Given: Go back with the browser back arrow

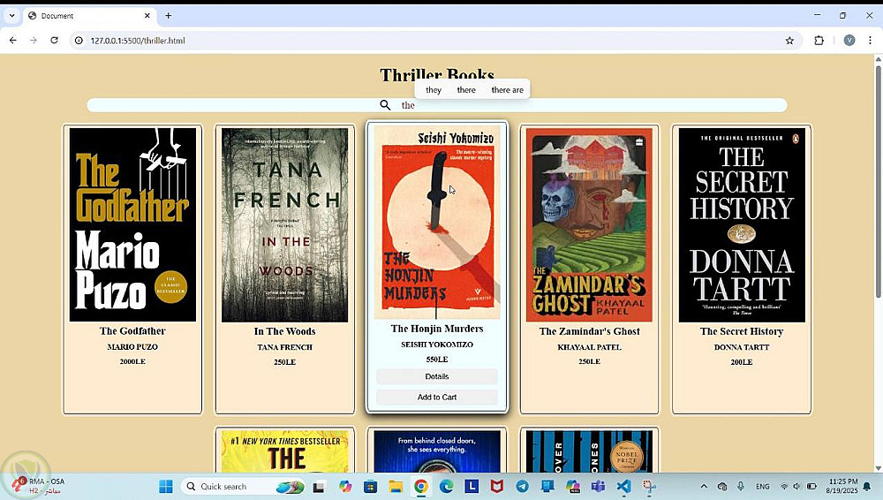Looking at the screenshot, I should 13,41.
